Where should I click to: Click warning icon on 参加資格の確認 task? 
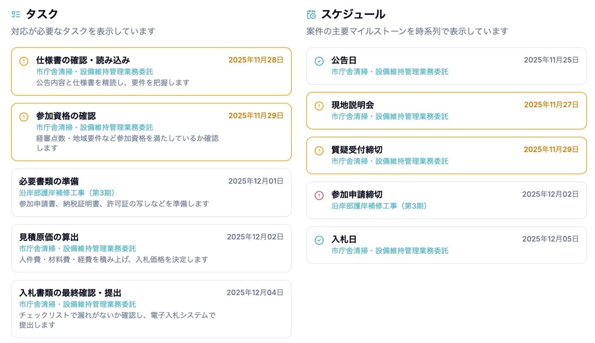tap(24, 116)
